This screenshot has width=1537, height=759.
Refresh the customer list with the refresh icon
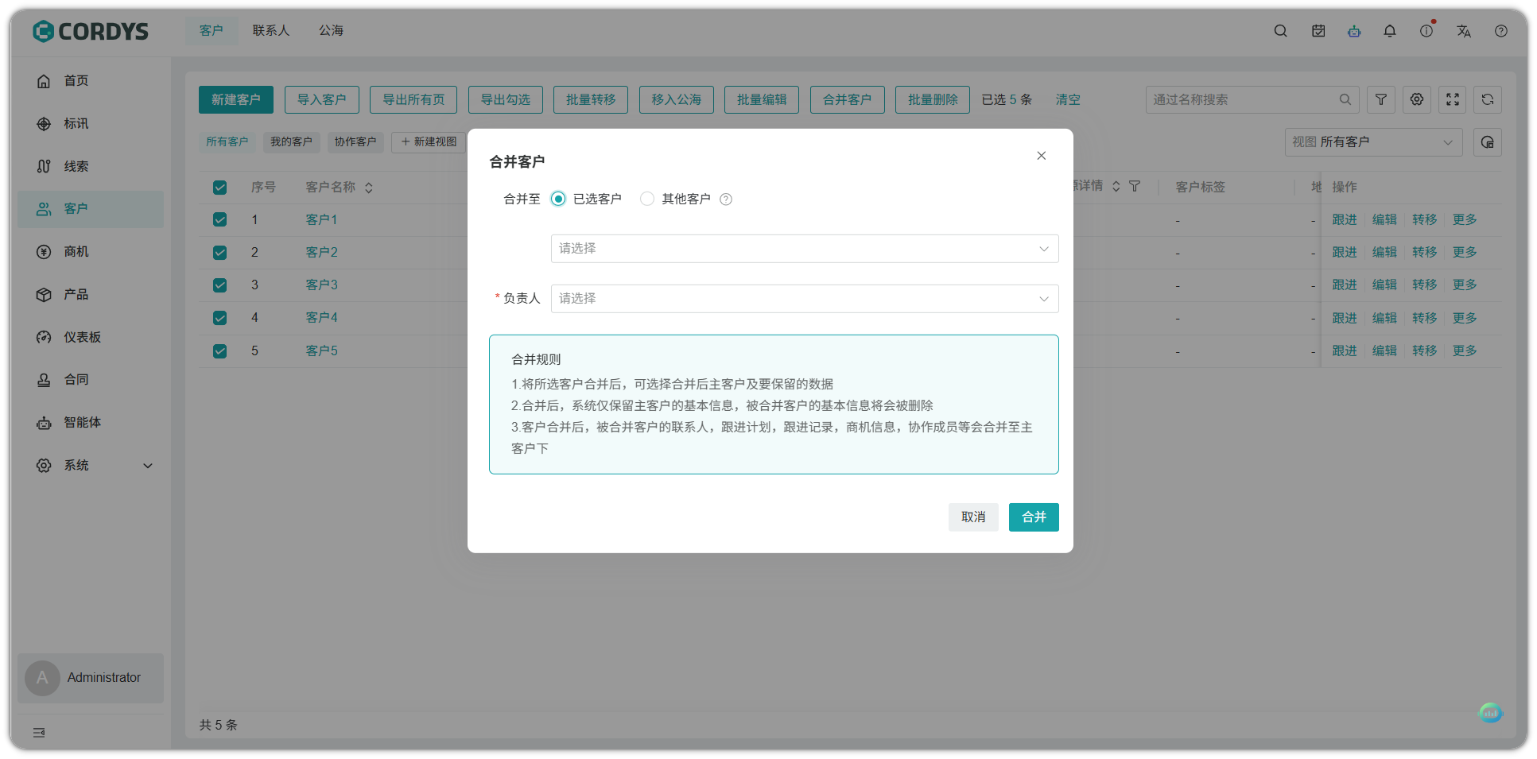1488,99
